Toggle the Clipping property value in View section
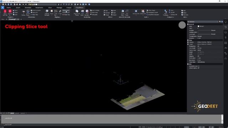Image resolution: width=228 pixels, height=128 pixels. [x=198, y=56]
